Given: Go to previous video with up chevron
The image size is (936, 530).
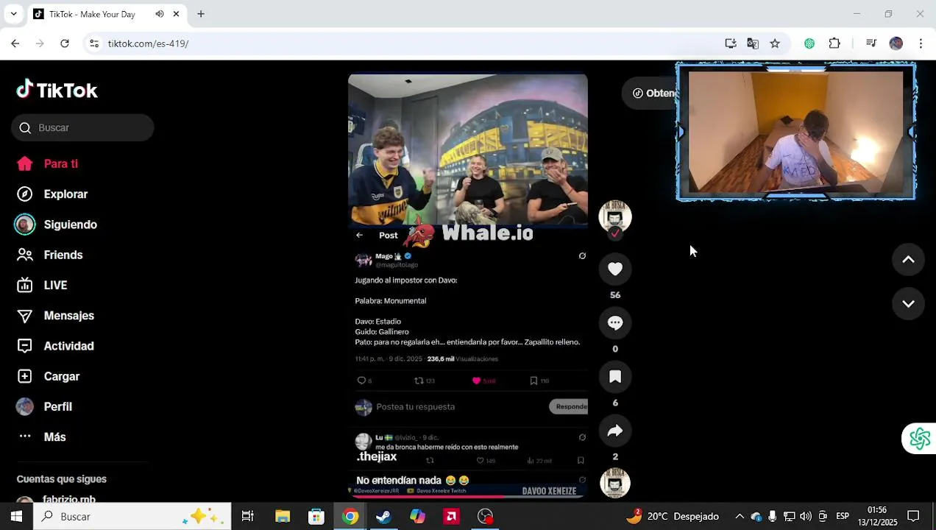Looking at the screenshot, I should [x=908, y=259].
